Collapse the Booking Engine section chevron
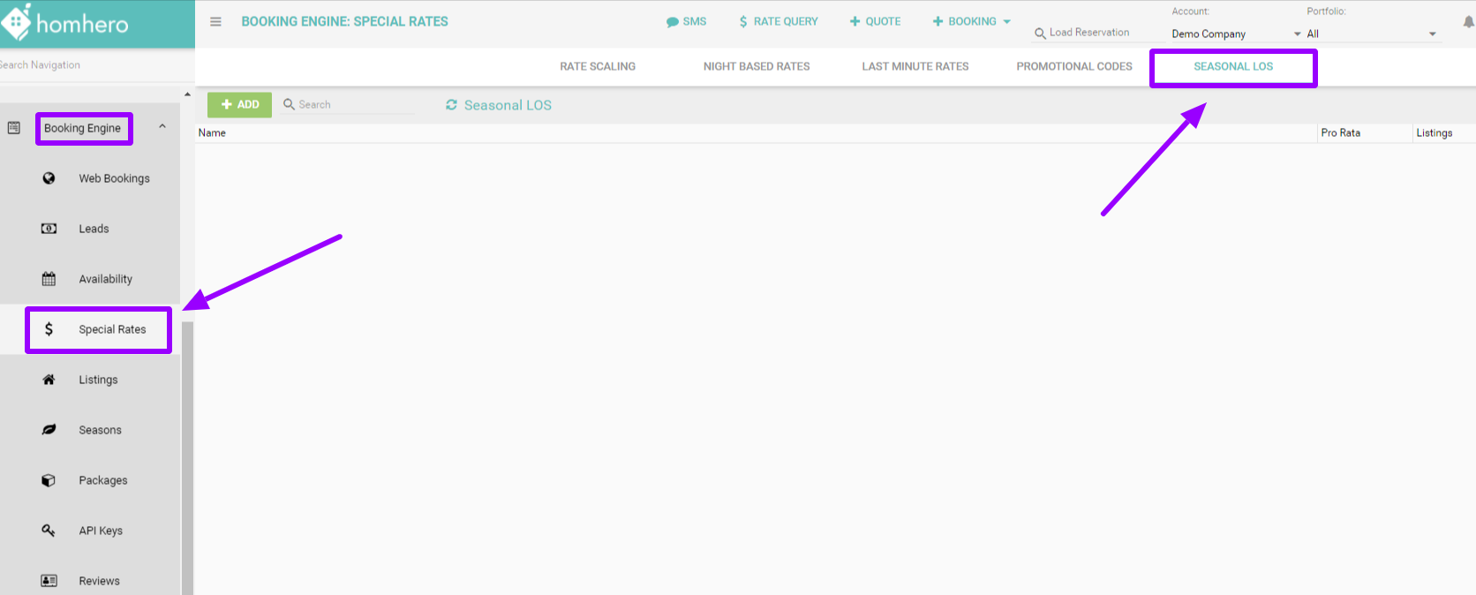This screenshot has height=595, width=1476. click(162, 127)
